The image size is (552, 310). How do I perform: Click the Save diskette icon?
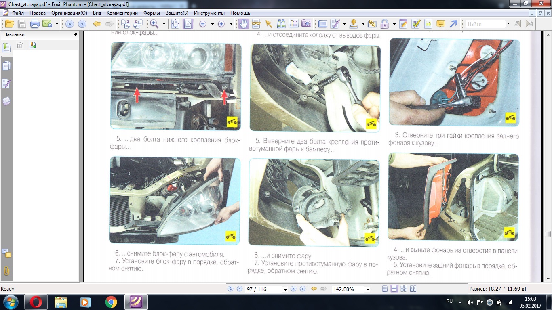point(22,24)
